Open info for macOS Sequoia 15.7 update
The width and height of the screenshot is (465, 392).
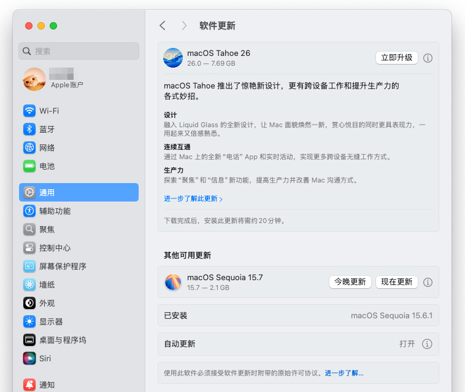click(x=428, y=282)
